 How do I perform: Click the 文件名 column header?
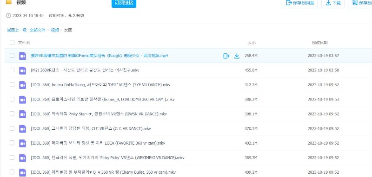point(24,43)
